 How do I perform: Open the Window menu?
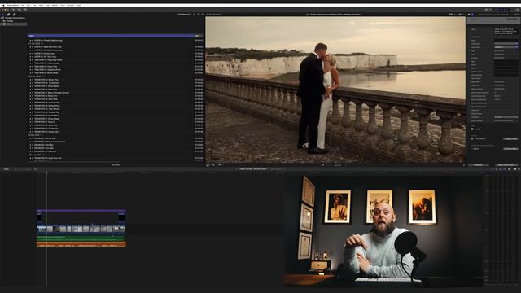[x=71, y=6]
